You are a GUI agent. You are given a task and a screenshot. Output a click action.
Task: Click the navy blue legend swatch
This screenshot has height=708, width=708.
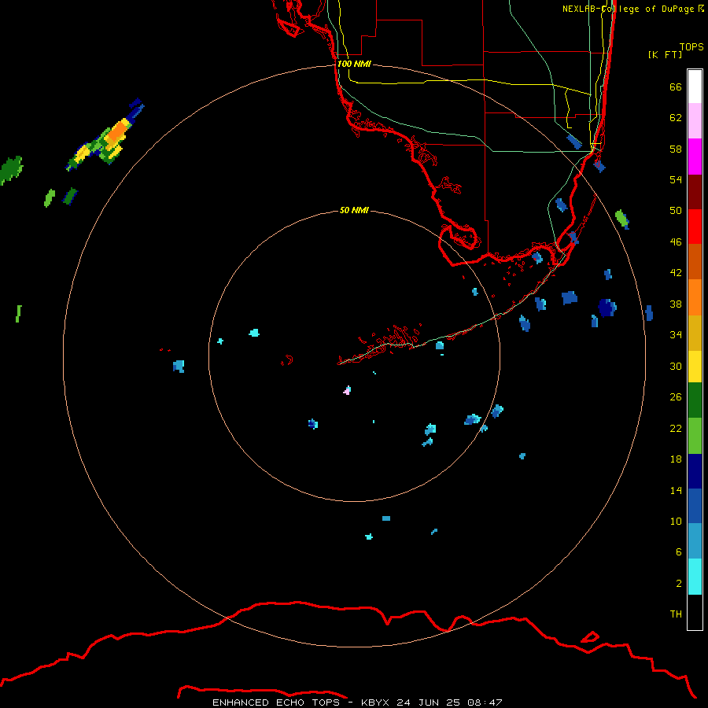695,471
